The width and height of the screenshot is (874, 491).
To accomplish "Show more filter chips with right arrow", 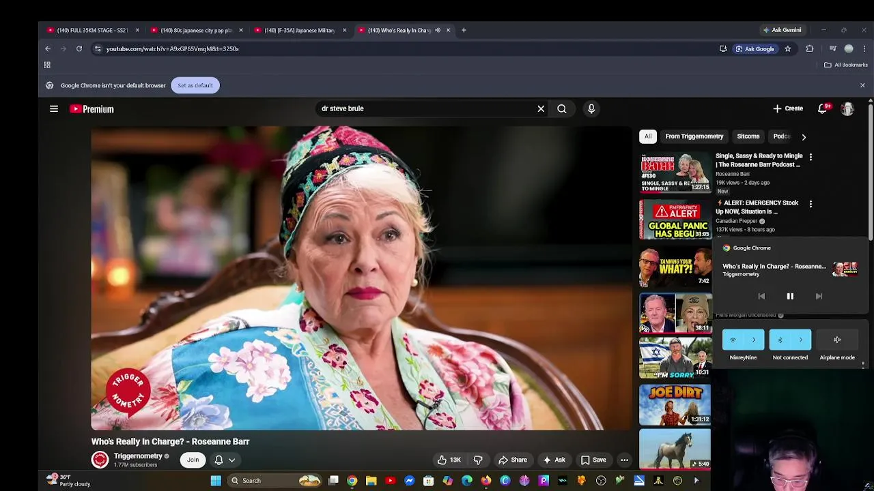I will (x=804, y=136).
